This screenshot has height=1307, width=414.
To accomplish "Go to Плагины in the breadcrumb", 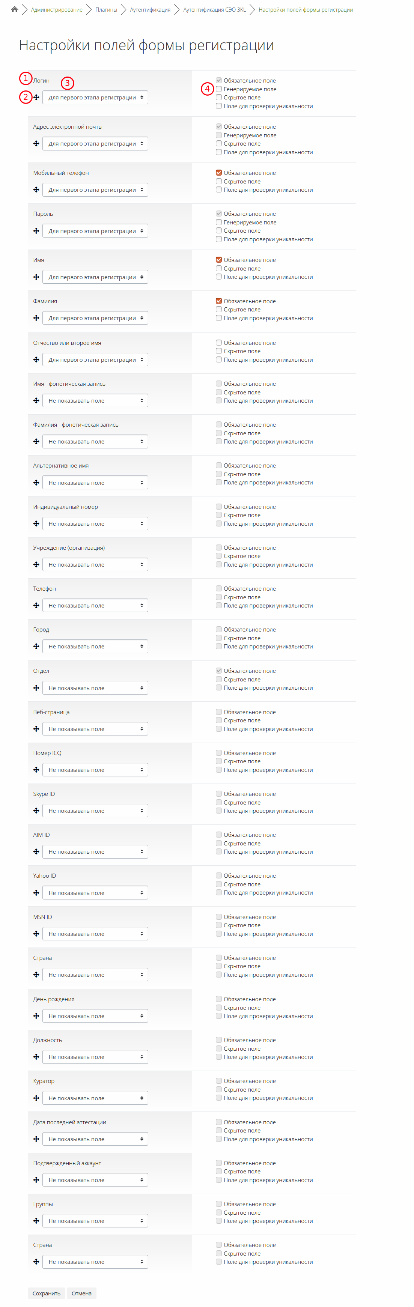I will (x=106, y=10).
